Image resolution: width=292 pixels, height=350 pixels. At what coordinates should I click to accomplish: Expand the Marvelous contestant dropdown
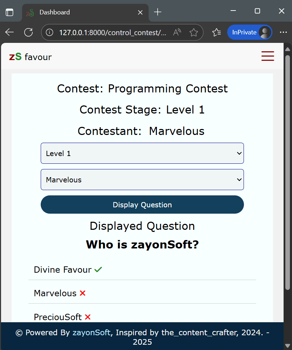coord(142,180)
